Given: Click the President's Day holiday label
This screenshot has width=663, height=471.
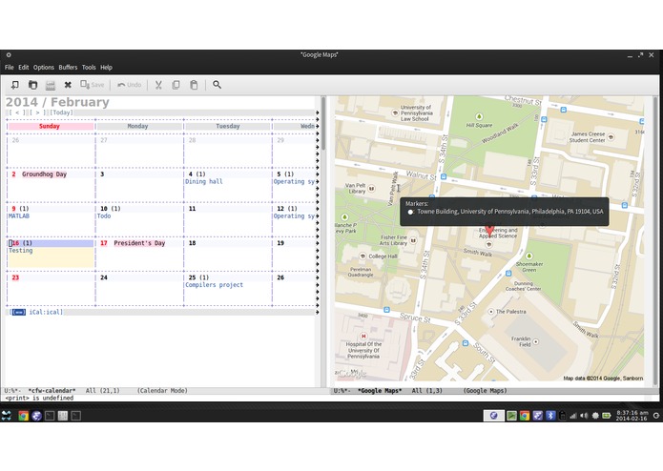Looking at the screenshot, I should (139, 243).
